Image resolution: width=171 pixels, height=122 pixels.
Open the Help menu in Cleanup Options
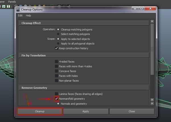pyautogui.click(x=28, y=15)
